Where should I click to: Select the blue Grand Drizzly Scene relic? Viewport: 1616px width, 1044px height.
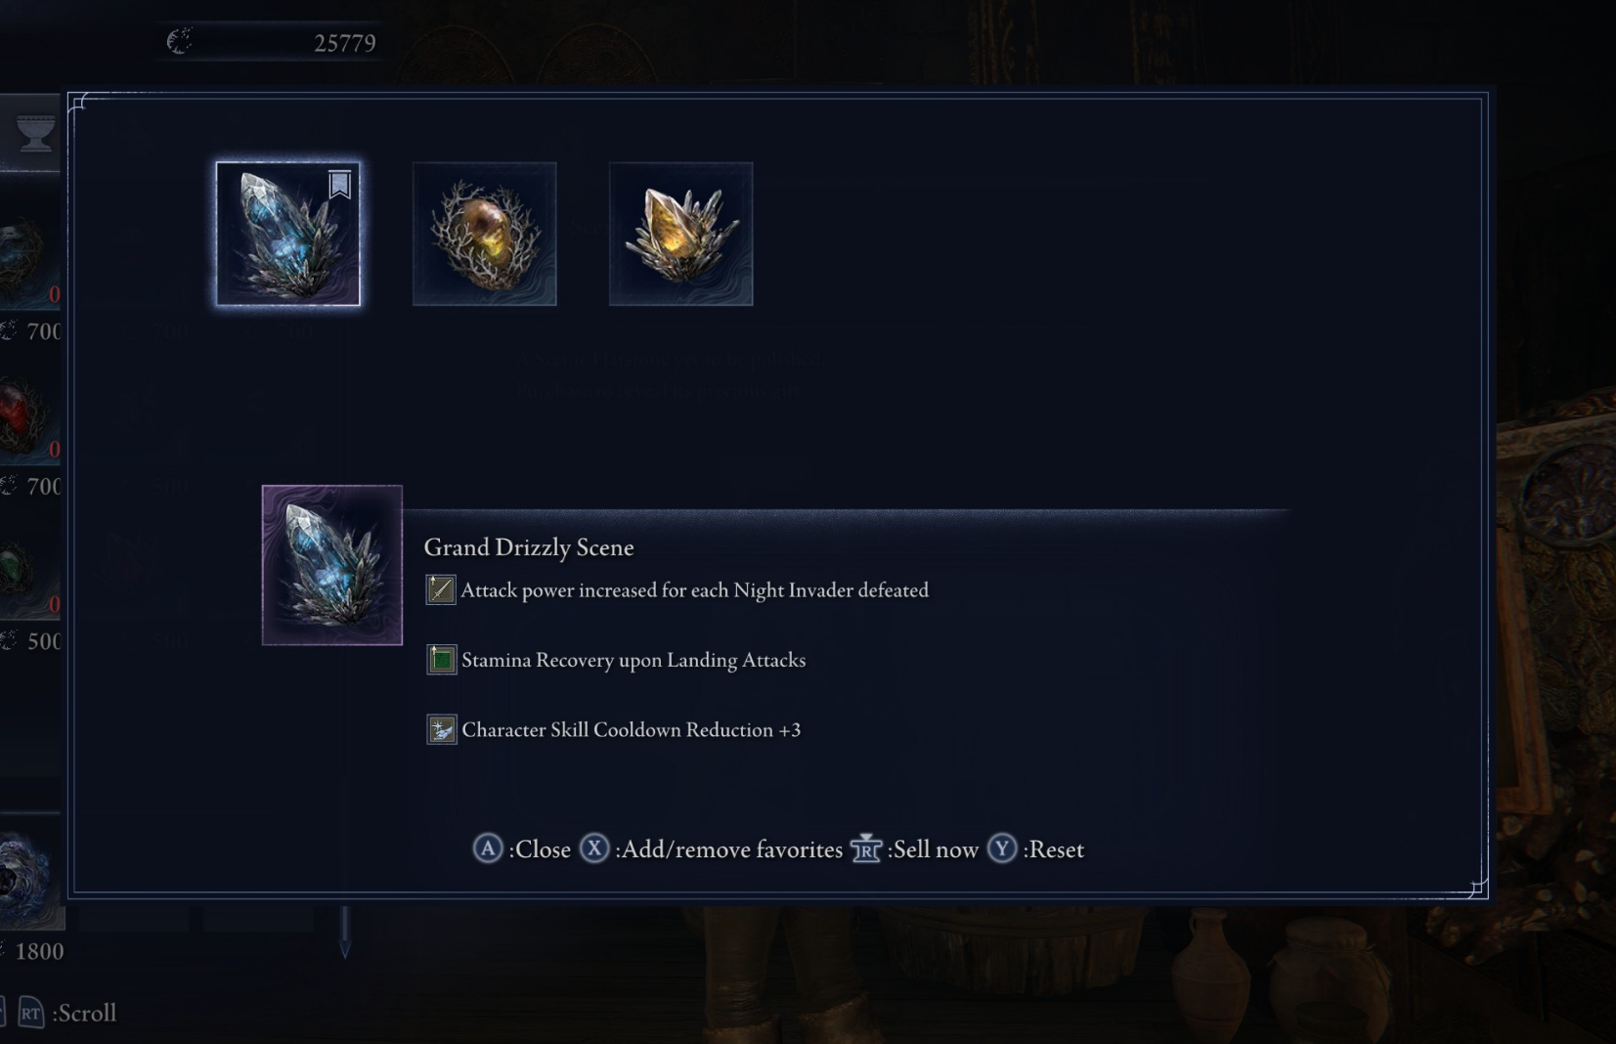[x=287, y=234]
